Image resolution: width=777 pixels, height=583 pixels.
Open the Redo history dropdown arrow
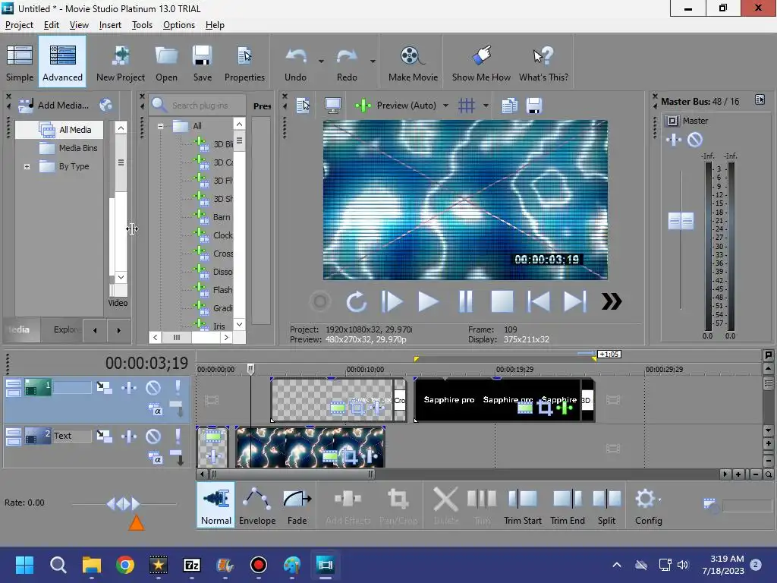point(373,61)
